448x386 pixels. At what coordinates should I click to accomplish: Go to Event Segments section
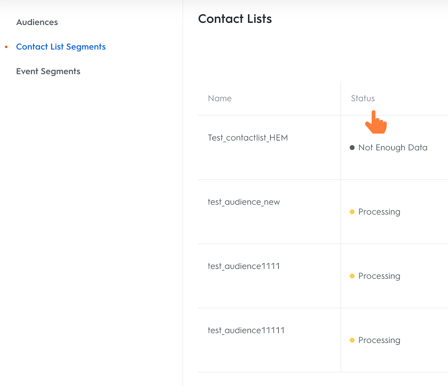click(48, 71)
